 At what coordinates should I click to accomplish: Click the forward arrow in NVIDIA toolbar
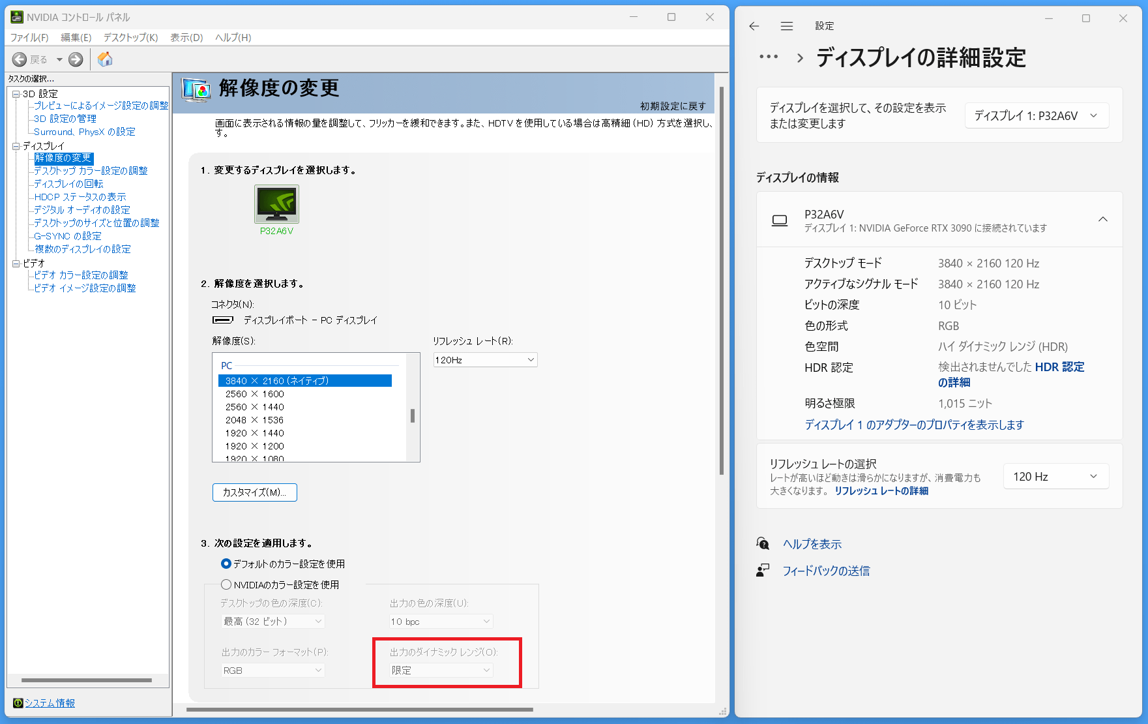[x=76, y=59]
